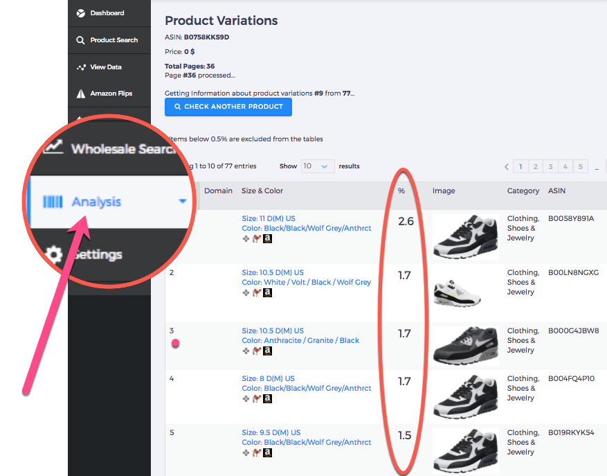Expand the Analysis dropdown arrow
The width and height of the screenshot is (607, 476).
pos(183,202)
